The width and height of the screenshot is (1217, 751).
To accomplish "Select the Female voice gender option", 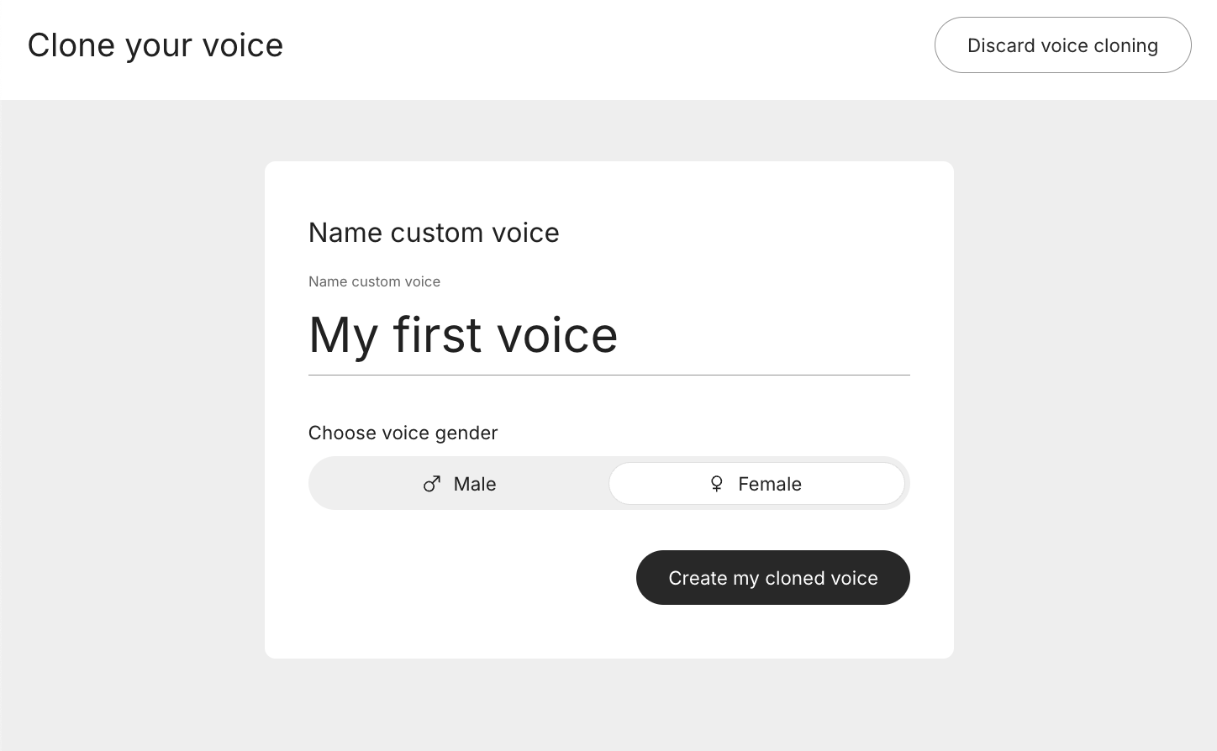I will tap(756, 484).
